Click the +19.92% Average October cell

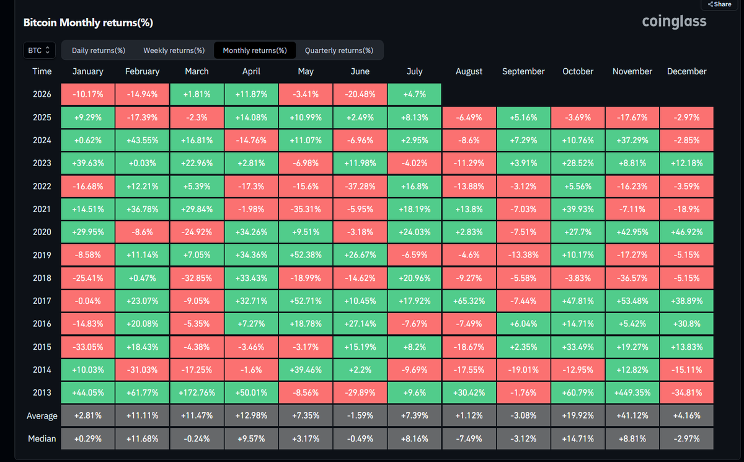click(x=578, y=416)
